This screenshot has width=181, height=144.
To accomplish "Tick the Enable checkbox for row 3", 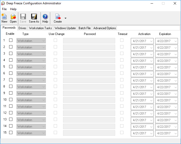I will click(x=11, y=53).
